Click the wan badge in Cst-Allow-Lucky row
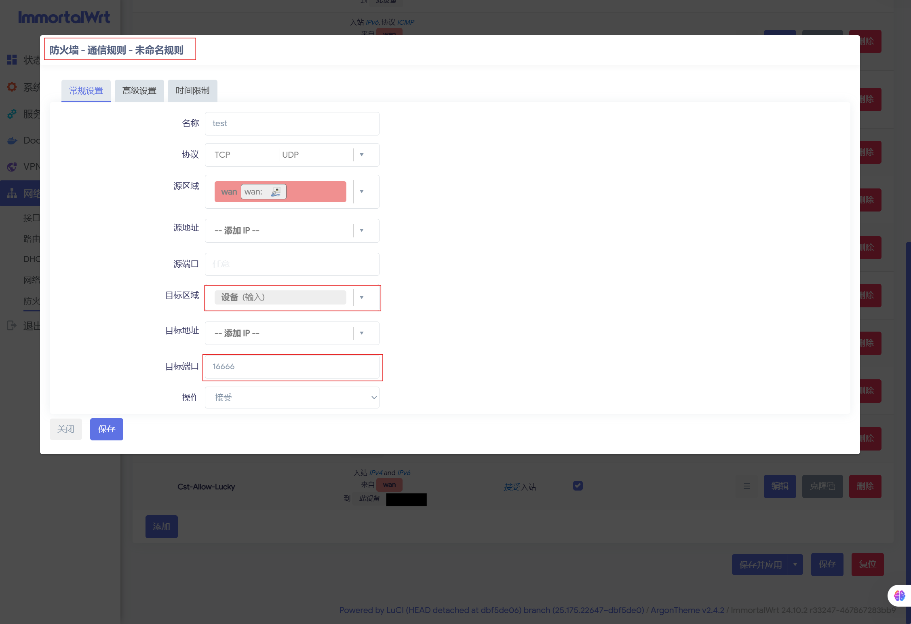The image size is (911, 624). tap(389, 484)
